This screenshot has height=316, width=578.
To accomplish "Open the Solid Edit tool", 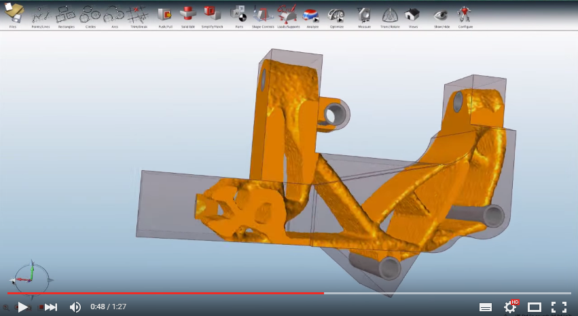I will pyautogui.click(x=188, y=14).
